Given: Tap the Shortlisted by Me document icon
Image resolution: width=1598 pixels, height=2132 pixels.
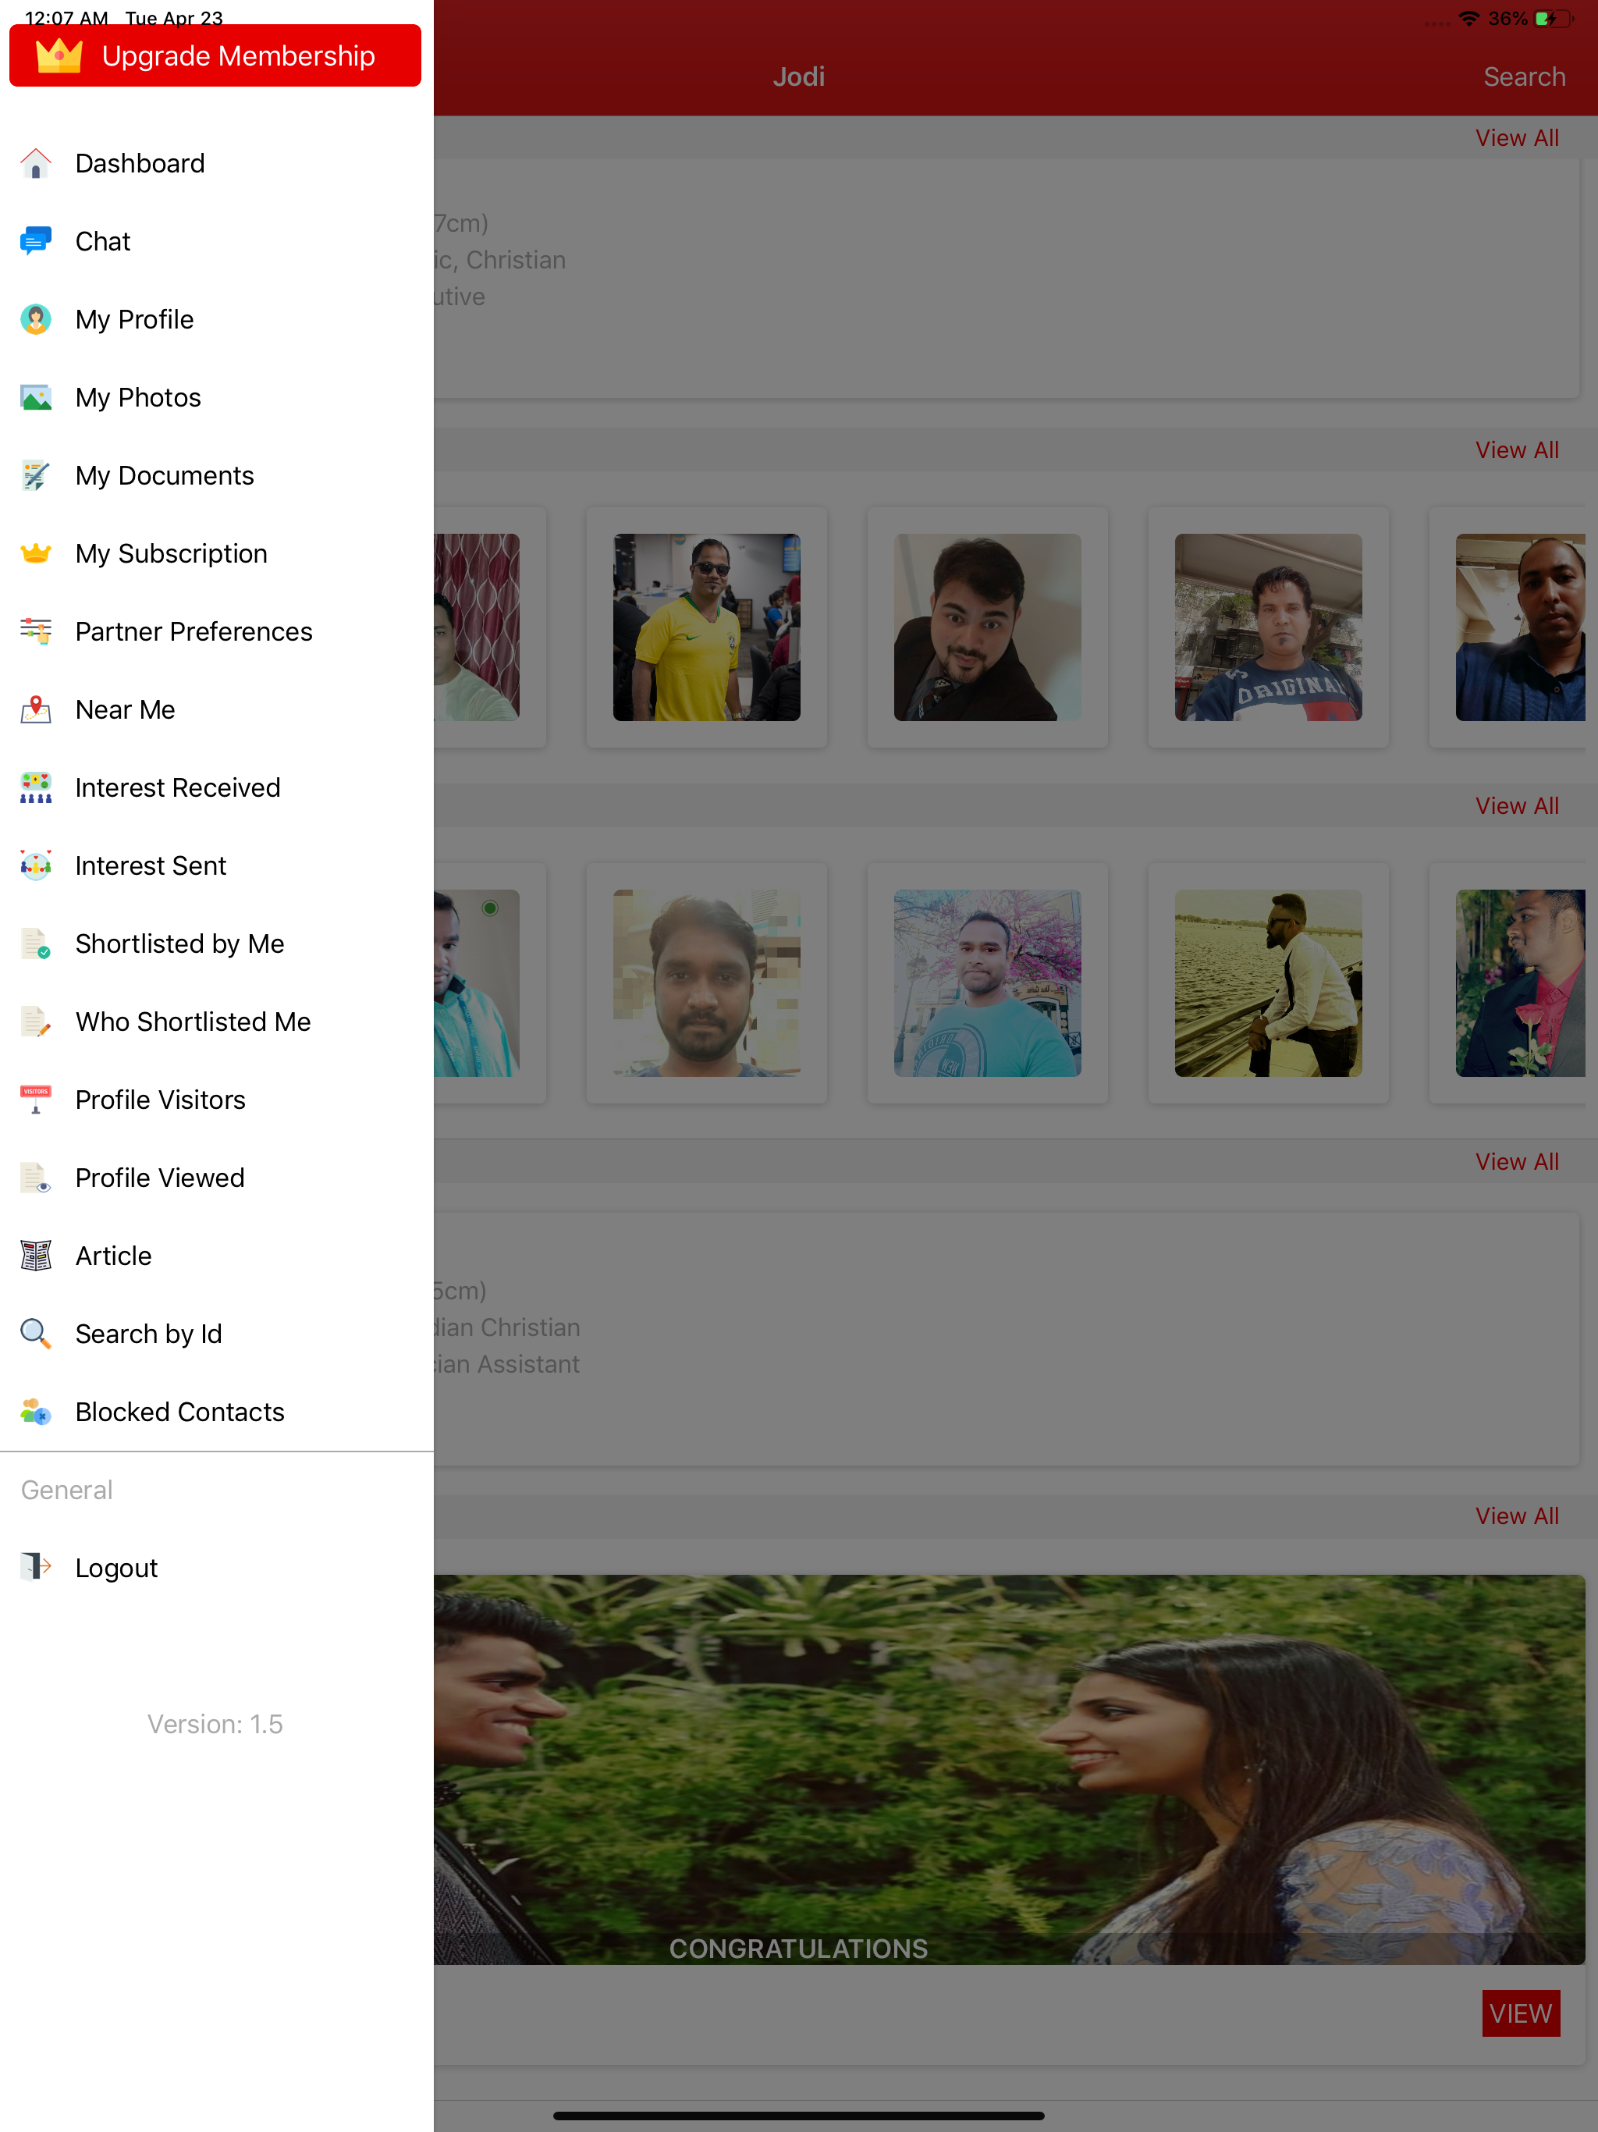Looking at the screenshot, I should pyautogui.click(x=36, y=943).
